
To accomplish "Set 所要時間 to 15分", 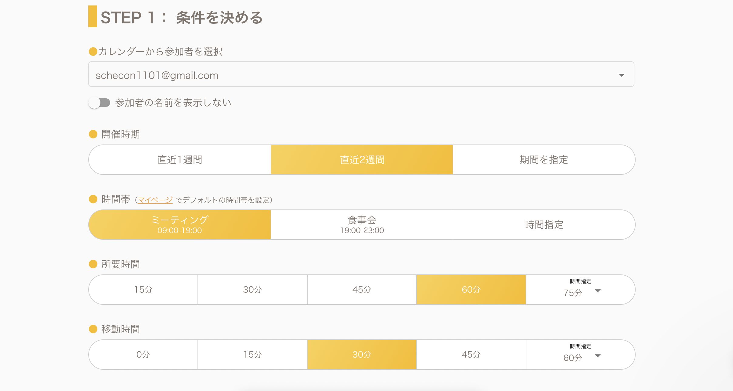I will tap(143, 290).
